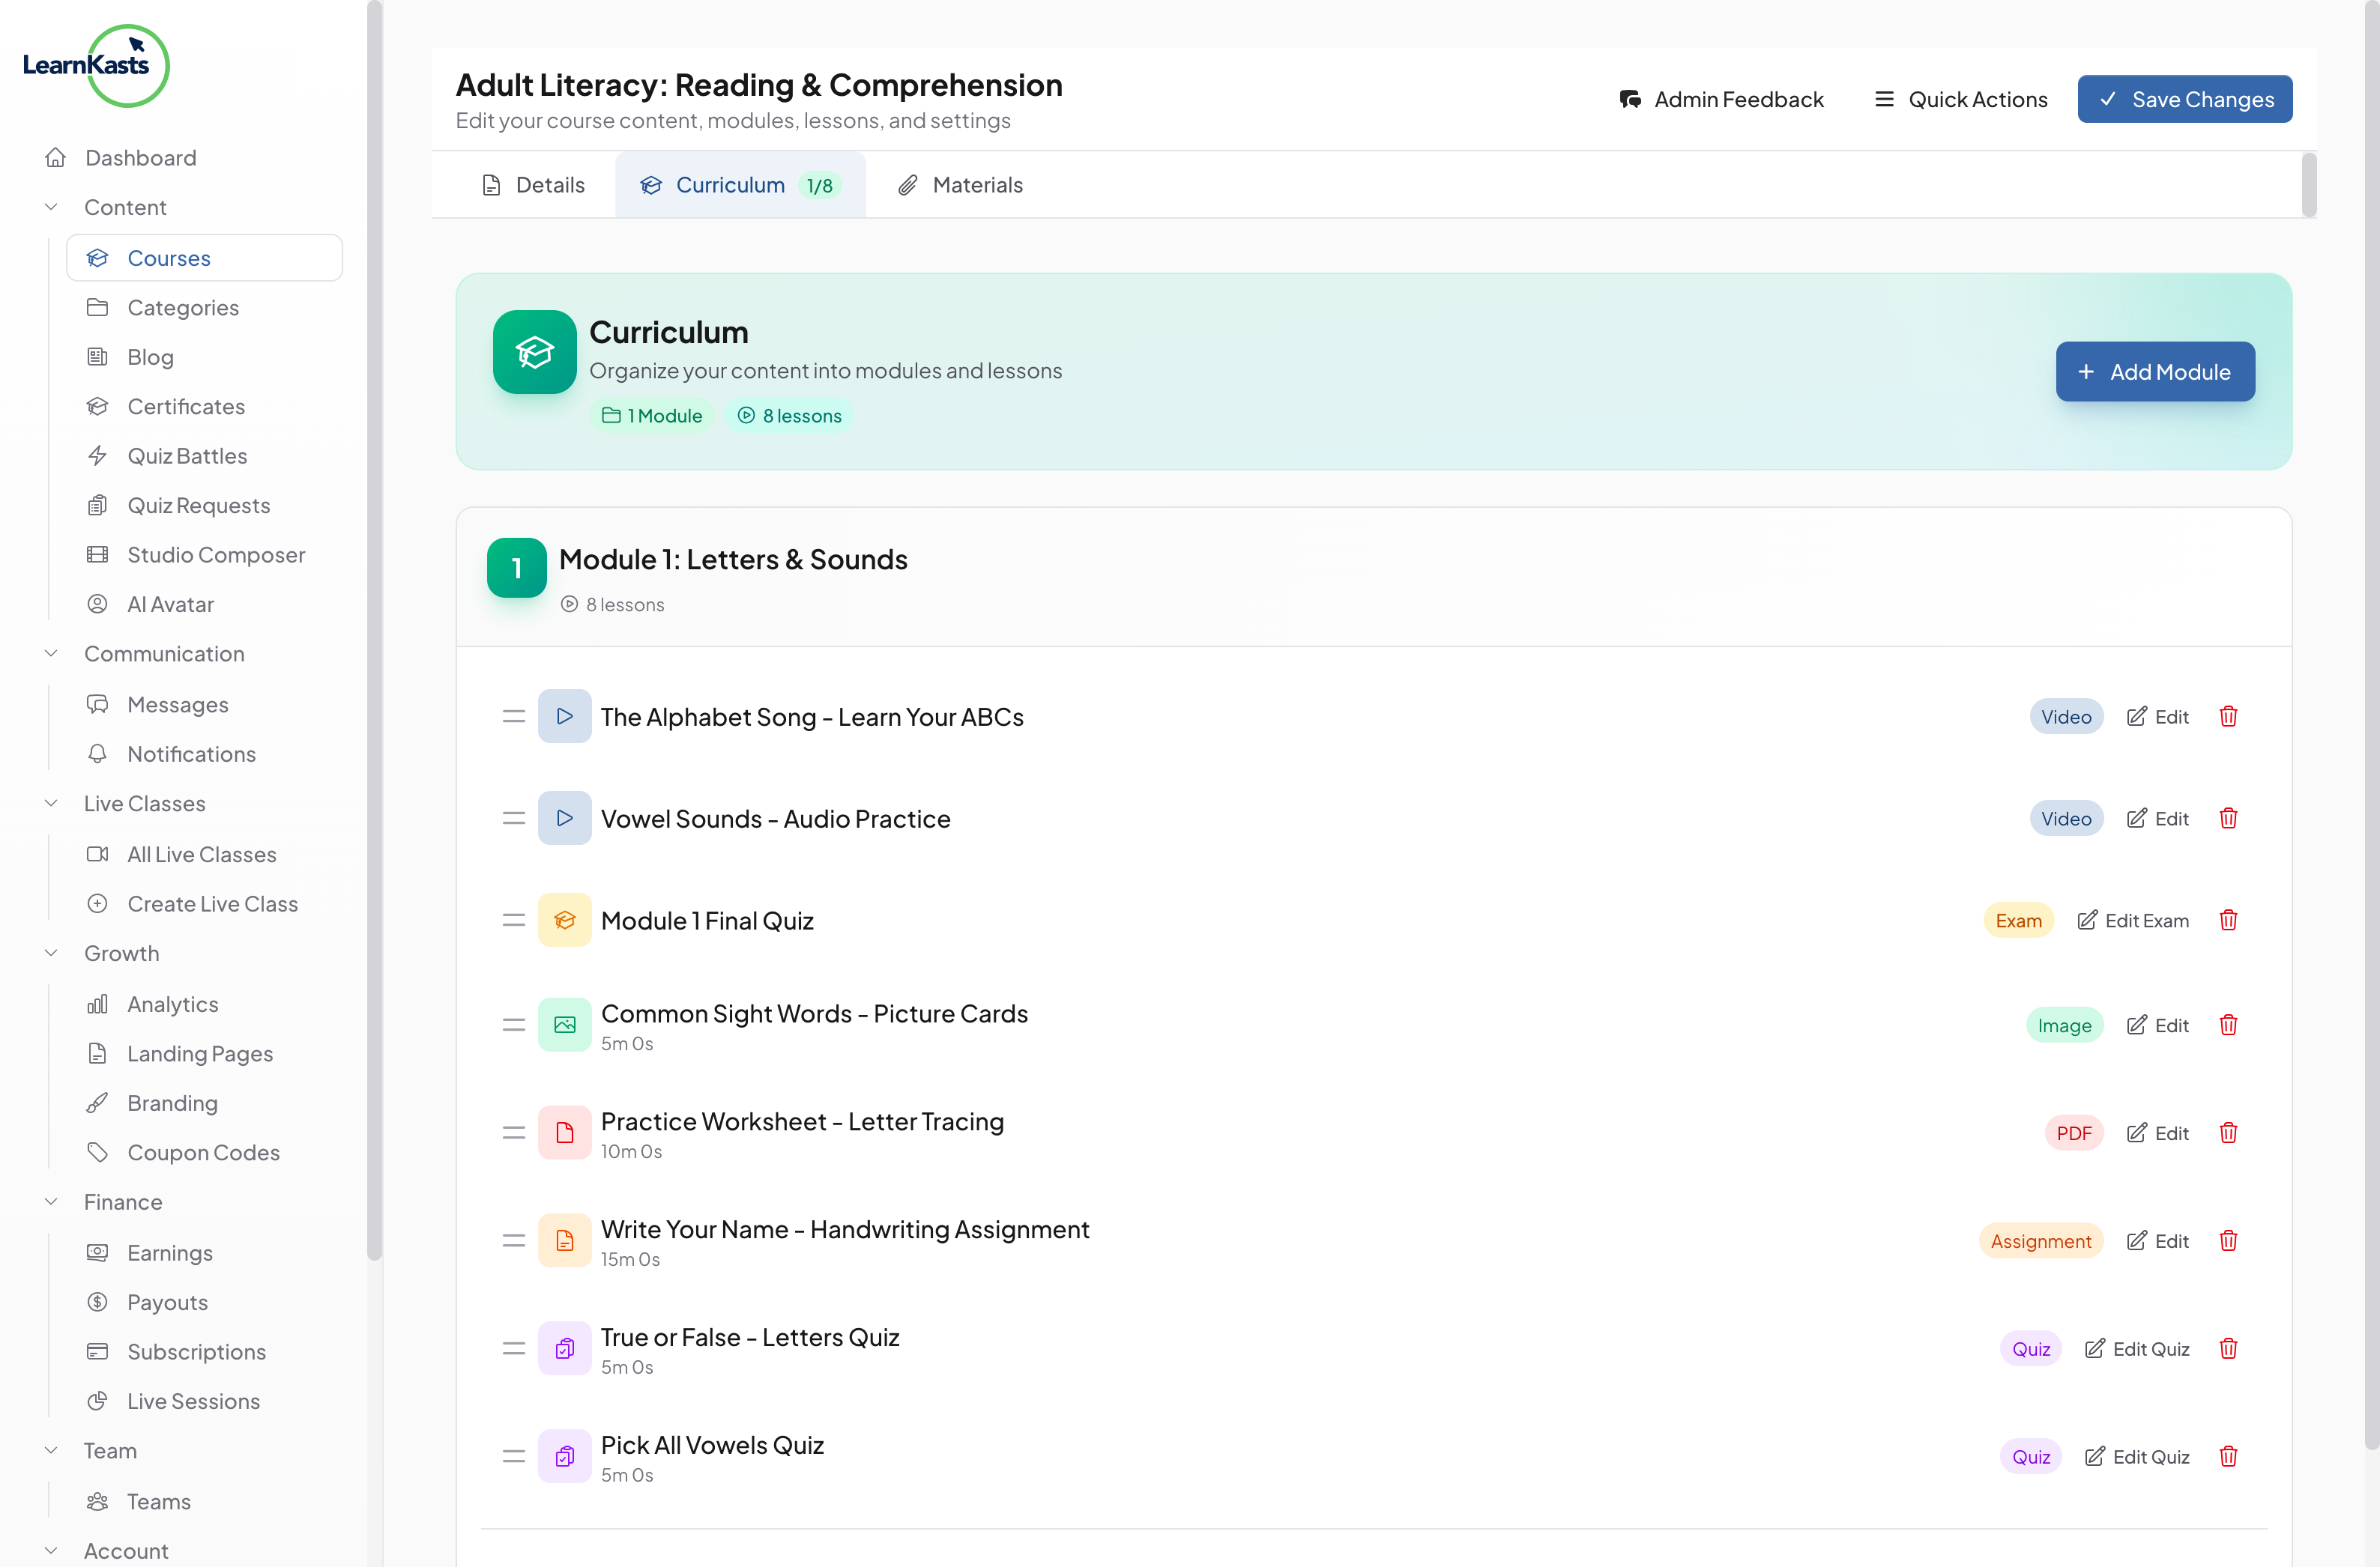Collapse the Communication section chevron

click(52, 654)
